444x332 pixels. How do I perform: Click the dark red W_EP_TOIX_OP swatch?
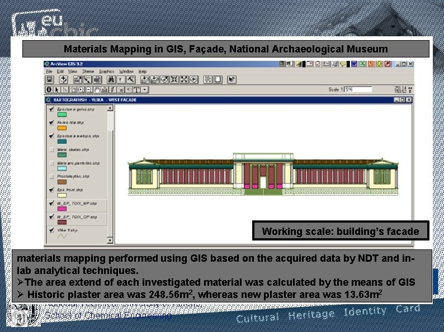[x=62, y=222]
